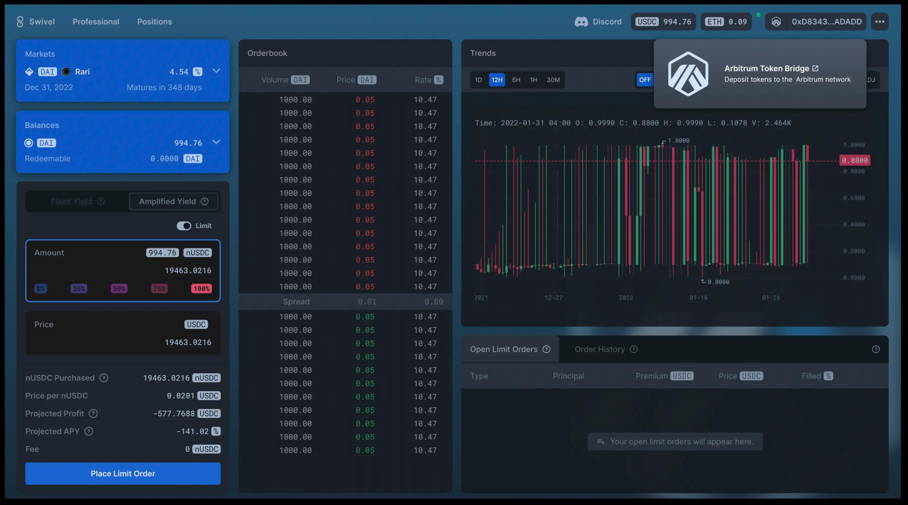This screenshot has width=908, height=505.
Task: Click the nUSDC Purchased info icon
Action: click(104, 378)
